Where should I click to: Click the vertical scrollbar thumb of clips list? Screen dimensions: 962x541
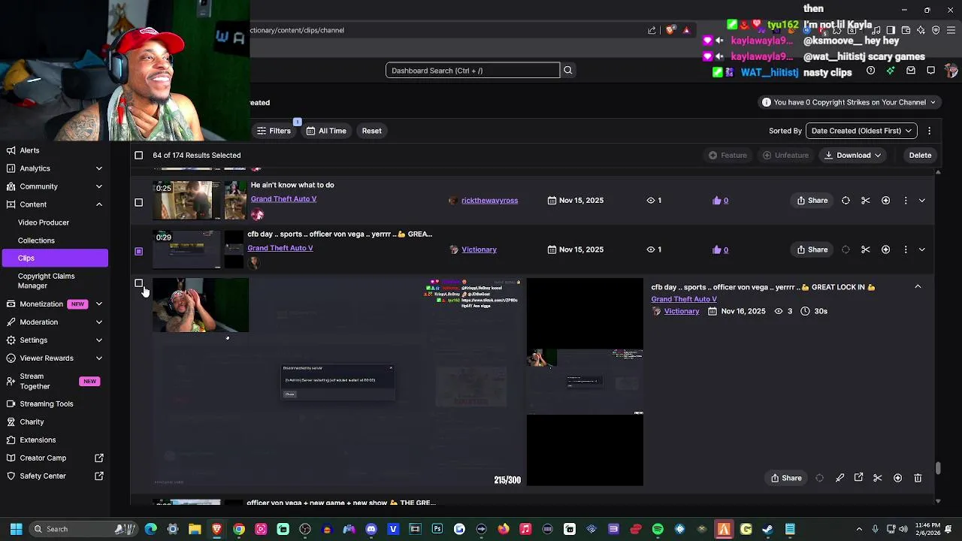click(x=938, y=468)
